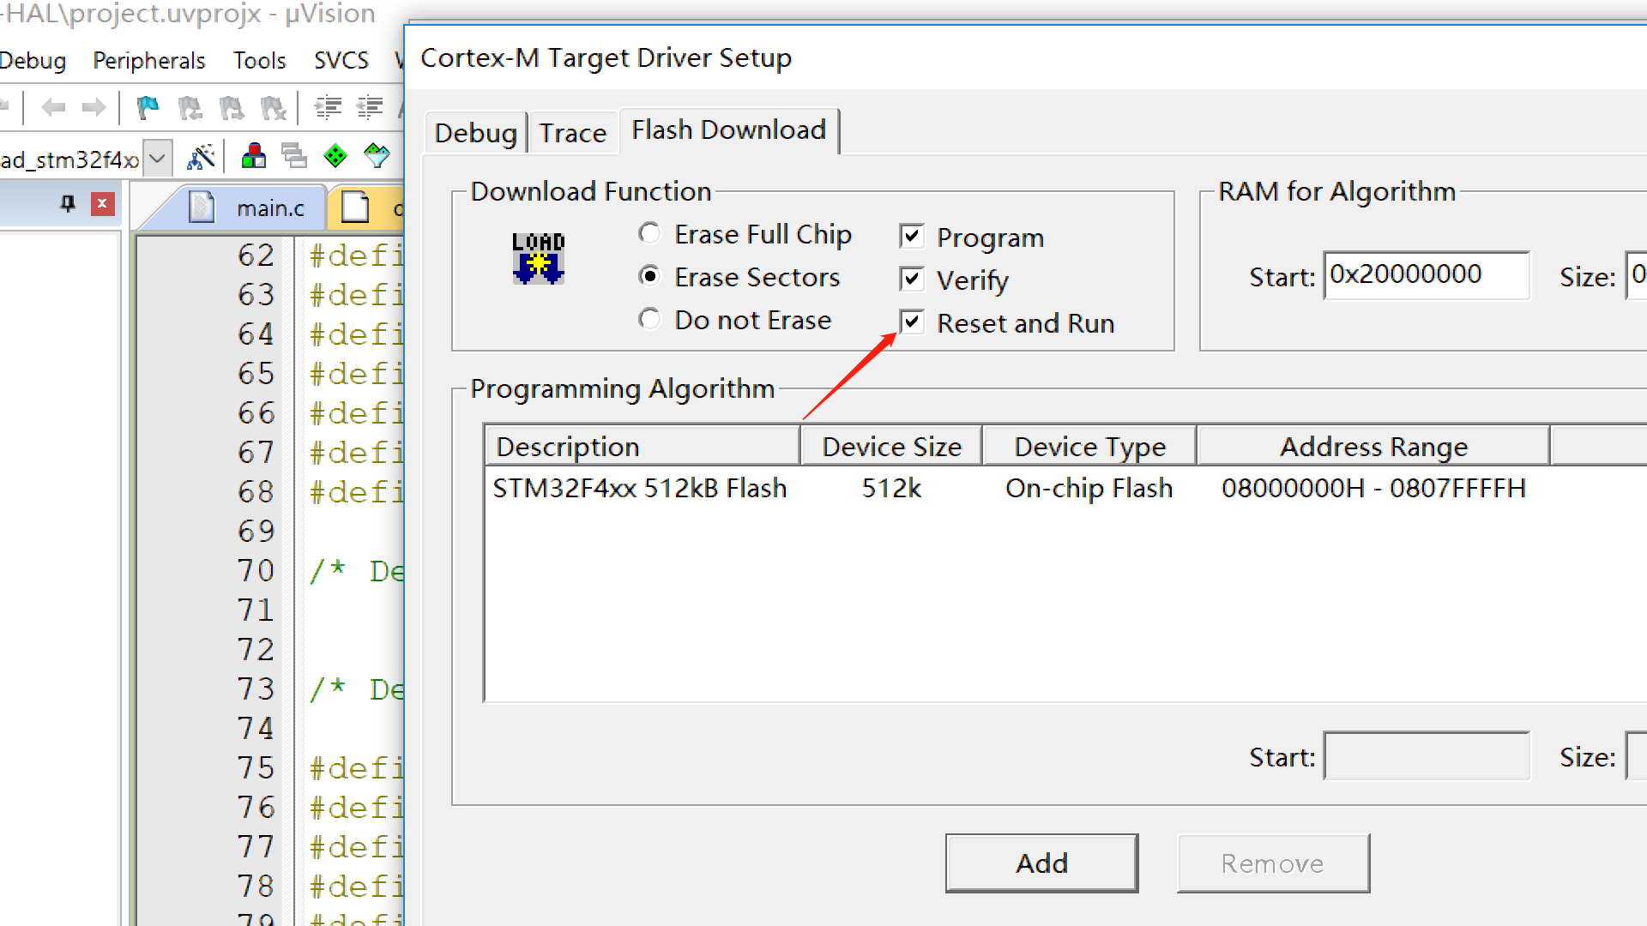
Task: Toggle the Verify checkbox
Action: tap(912, 280)
